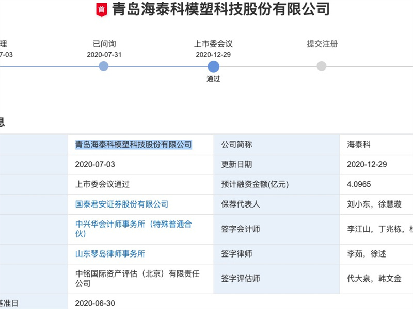Viewport: 413px width, 309px height.
Task: Click the 公司简称 header cell
Action: (x=277, y=145)
